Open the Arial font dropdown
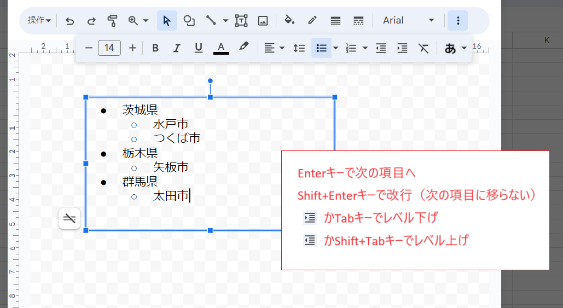The image size is (563, 308). (409, 20)
